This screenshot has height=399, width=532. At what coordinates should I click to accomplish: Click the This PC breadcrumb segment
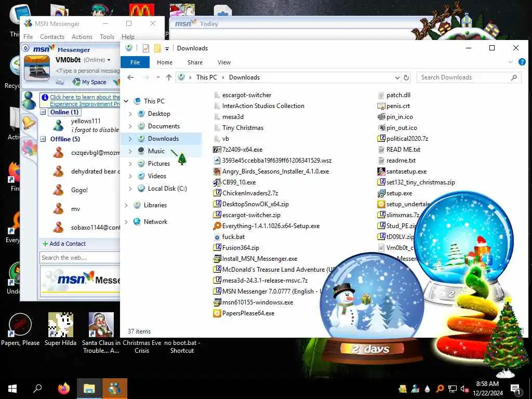point(207,77)
